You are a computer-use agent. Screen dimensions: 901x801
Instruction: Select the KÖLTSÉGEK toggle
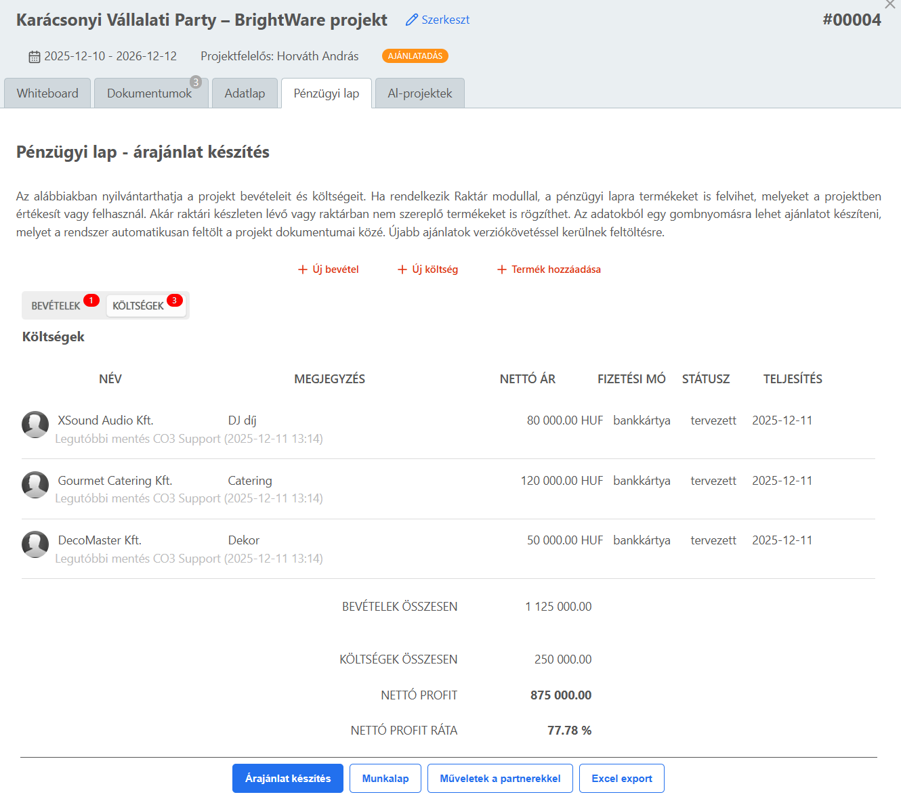click(138, 306)
